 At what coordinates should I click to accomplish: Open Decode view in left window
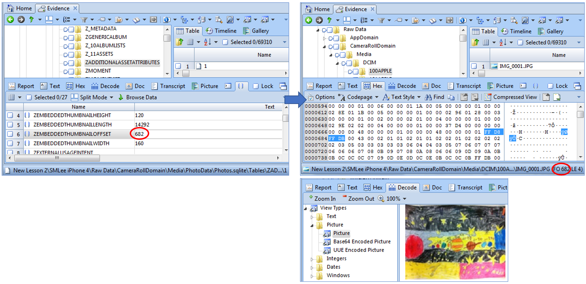click(x=105, y=86)
